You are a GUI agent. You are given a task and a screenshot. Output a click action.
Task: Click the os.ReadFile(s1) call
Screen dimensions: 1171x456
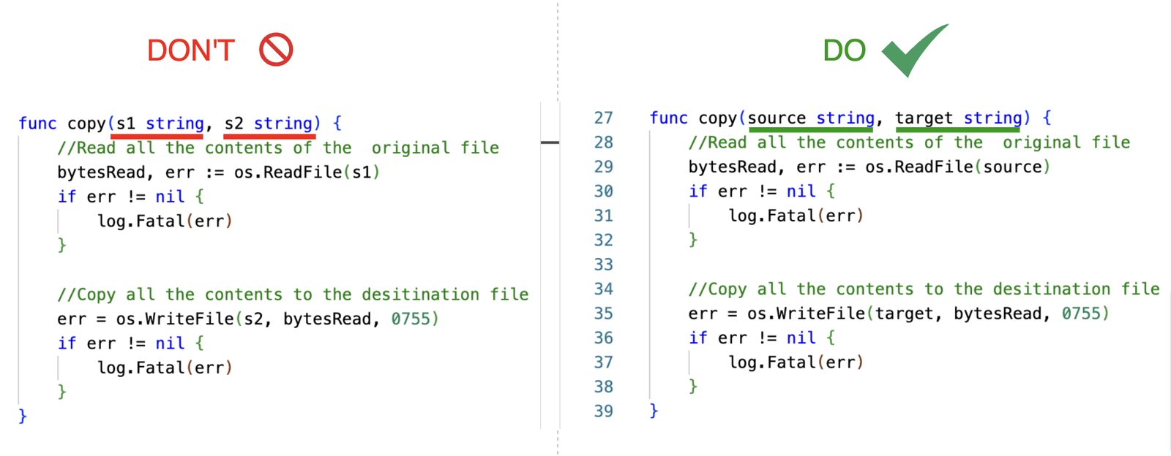[x=307, y=172]
